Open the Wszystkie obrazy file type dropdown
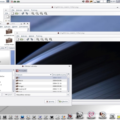 42,95
